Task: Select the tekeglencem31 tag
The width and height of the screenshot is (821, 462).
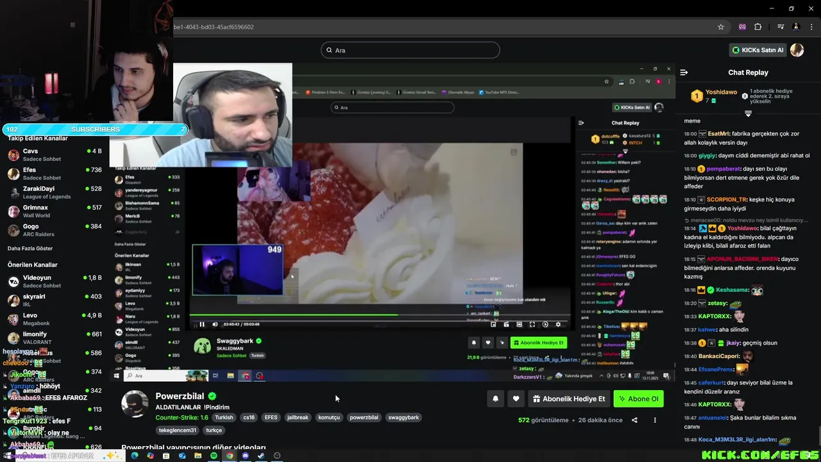Action: point(178,430)
